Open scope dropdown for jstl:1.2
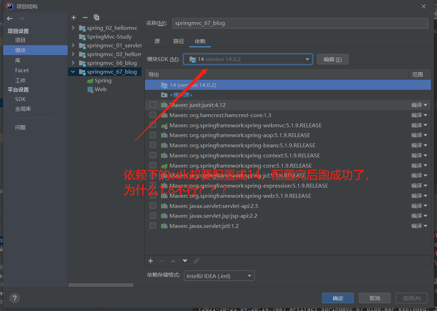 point(419,226)
